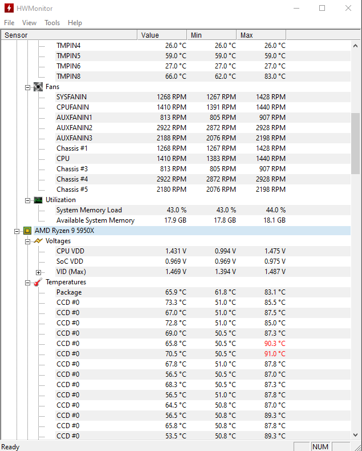
Task: Click the Sensor column header
Action: click(69, 35)
